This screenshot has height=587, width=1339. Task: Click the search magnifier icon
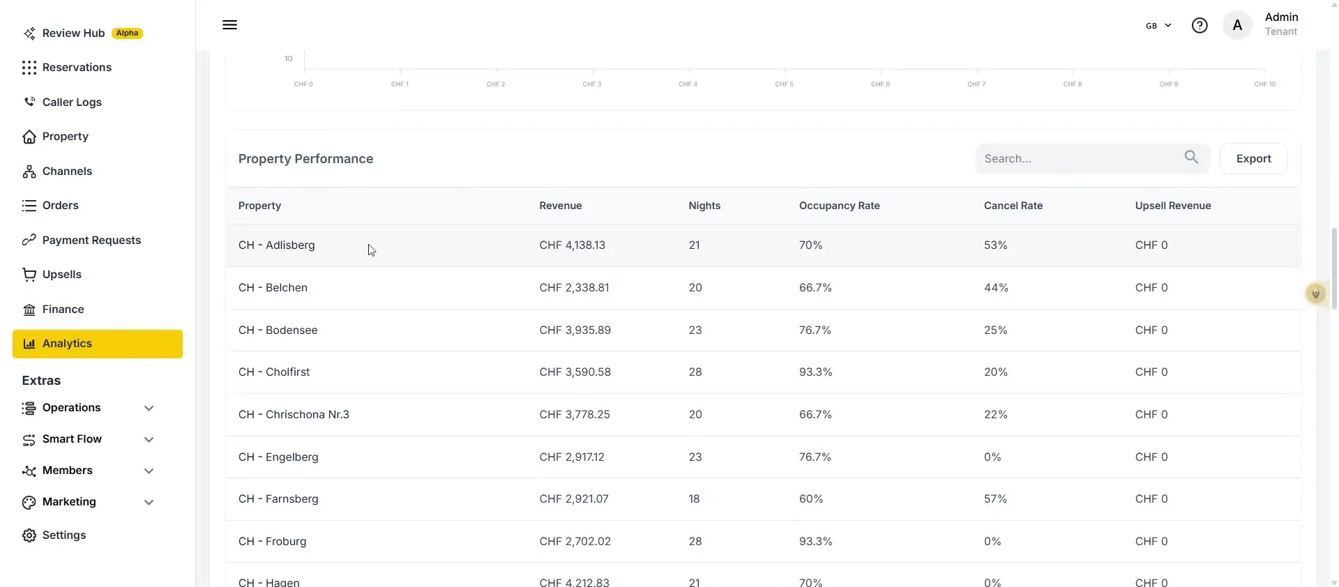coord(1192,158)
